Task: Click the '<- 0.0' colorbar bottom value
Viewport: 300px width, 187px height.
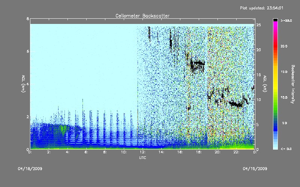Action: coord(286,148)
